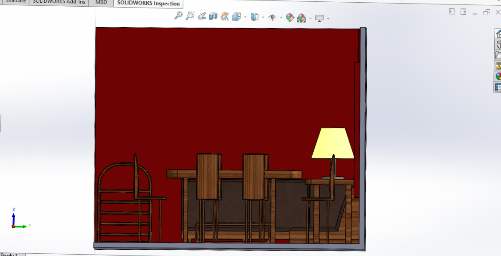Restore down the document window
The image size is (501, 256).
[x=487, y=12]
